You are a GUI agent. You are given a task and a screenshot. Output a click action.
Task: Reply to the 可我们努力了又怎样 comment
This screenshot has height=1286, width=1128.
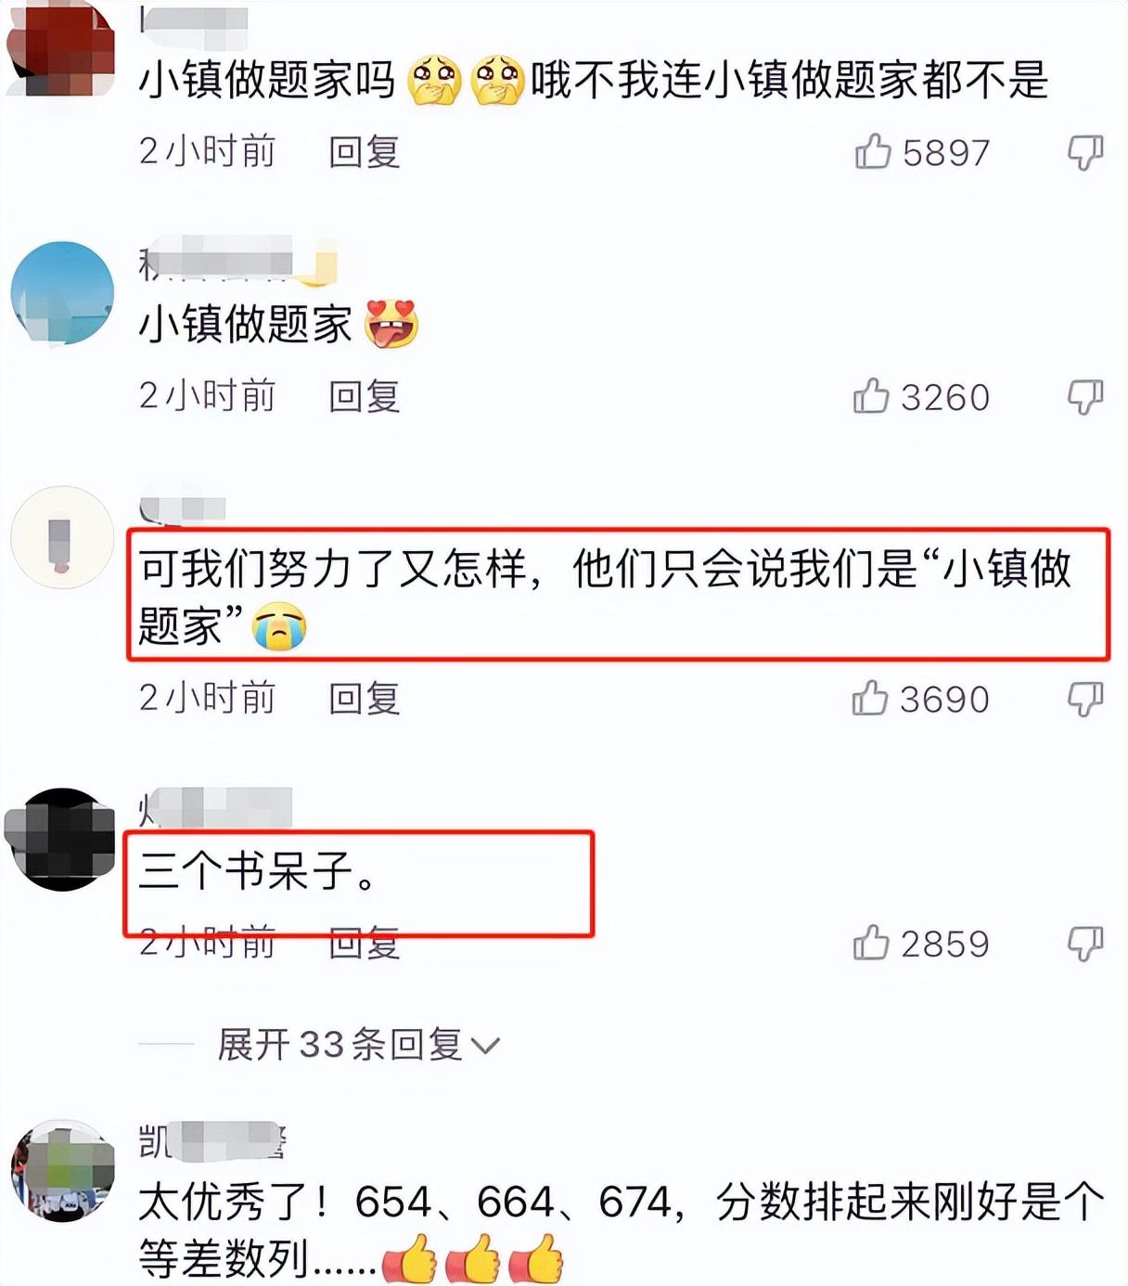coord(364,698)
